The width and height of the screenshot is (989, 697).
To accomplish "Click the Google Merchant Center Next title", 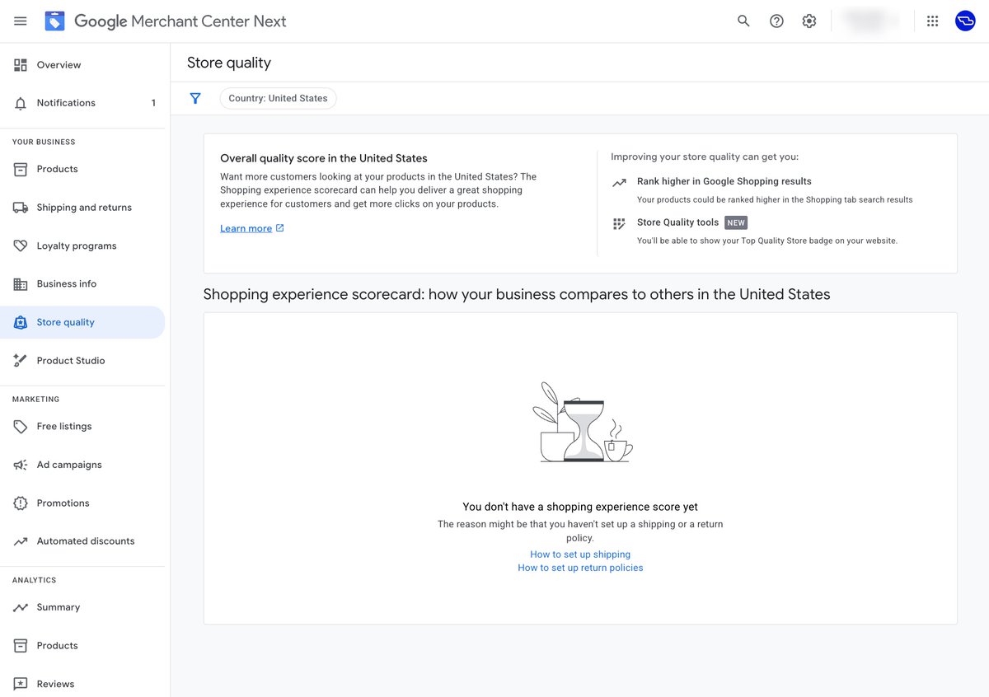I will tap(180, 21).
